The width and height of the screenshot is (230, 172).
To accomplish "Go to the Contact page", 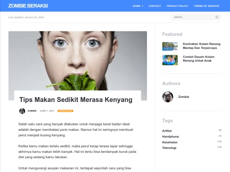I will [155, 6].
